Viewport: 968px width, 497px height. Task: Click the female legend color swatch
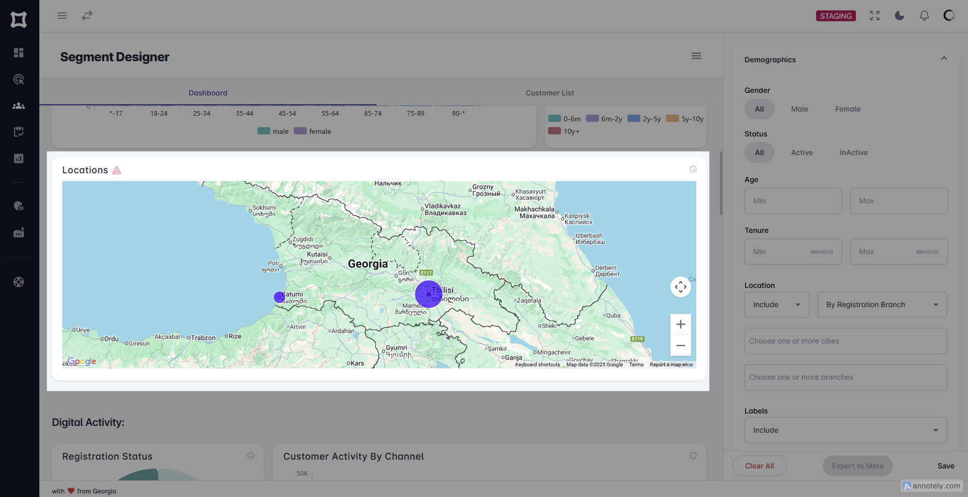(300, 131)
